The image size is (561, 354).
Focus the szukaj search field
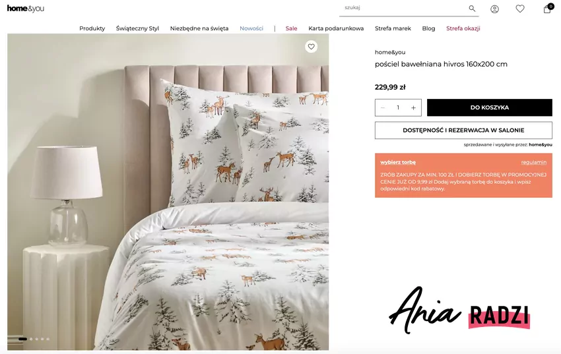click(403, 8)
